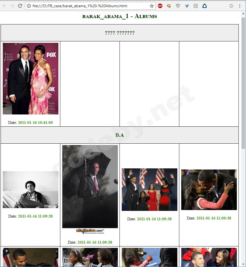
Task: Click the vertical scrollbar thumb
Action: [243, 83]
